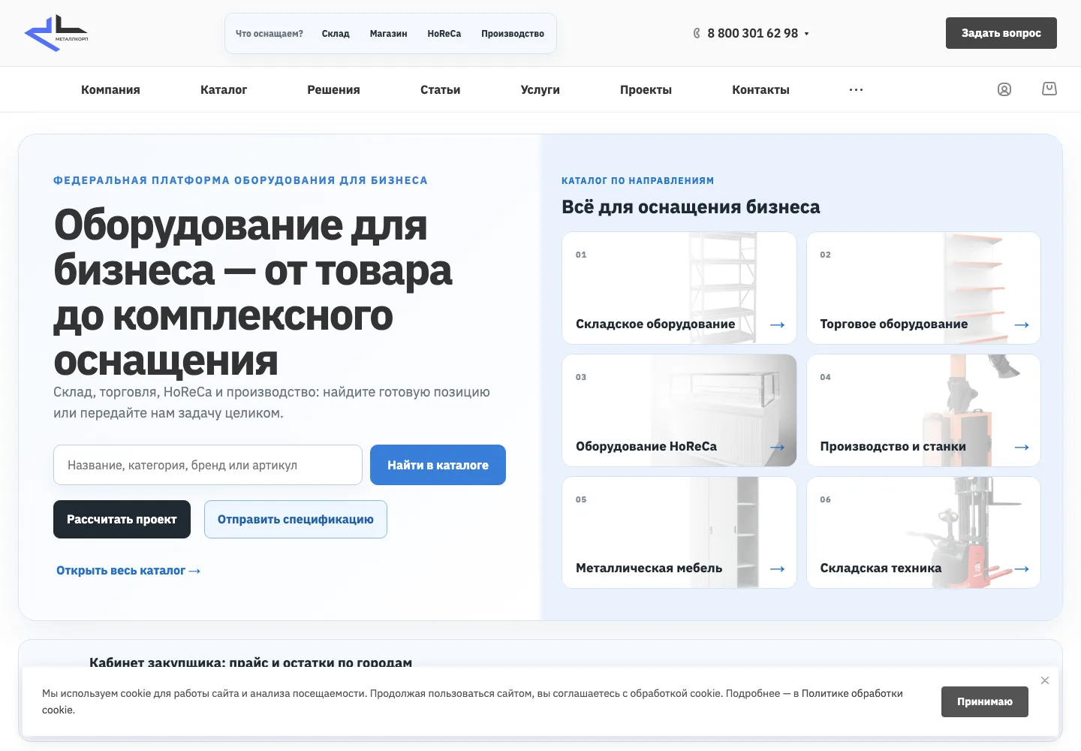Open the Решения menu item
1081x751 pixels.
click(333, 89)
